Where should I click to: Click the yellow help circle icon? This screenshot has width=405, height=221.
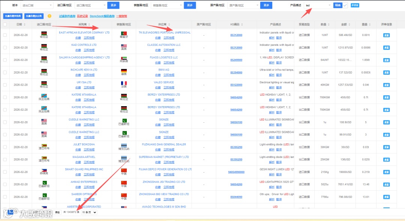pyautogui.click(x=49, y=16)
